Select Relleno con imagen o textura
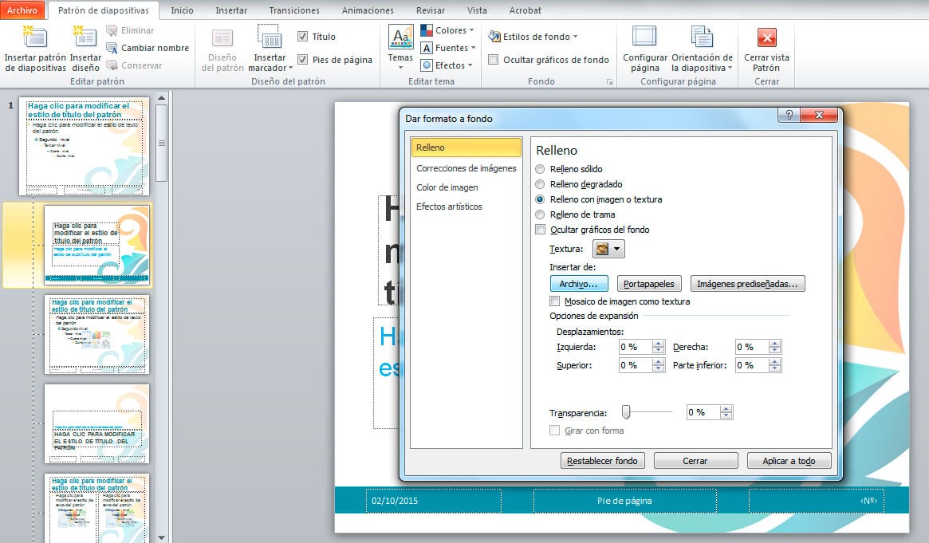 pos(540,199)
